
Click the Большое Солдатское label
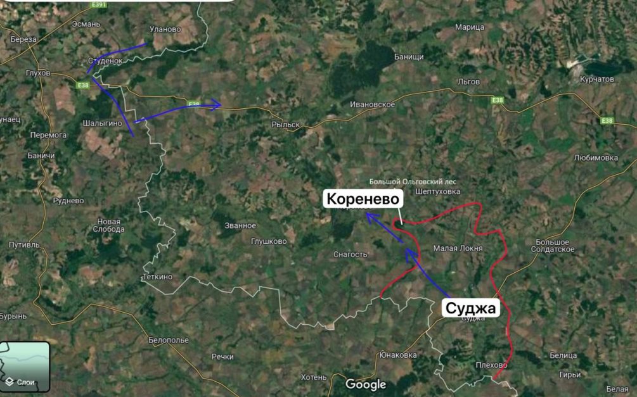click(x=553, y=246)
